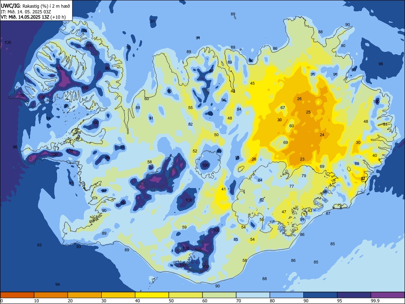Click the 'VT: Mið. 14.05.2025 13Z (+10 h)' line
Viewport: 405px width, 304px height.
pos(33,17)
